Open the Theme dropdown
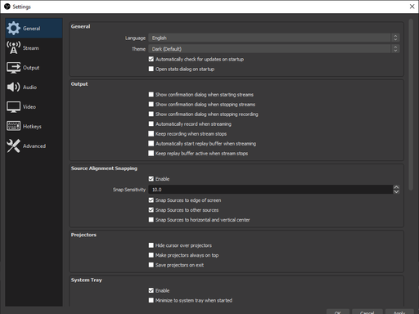The image size is (419, 314). click(x=274, y=49)
